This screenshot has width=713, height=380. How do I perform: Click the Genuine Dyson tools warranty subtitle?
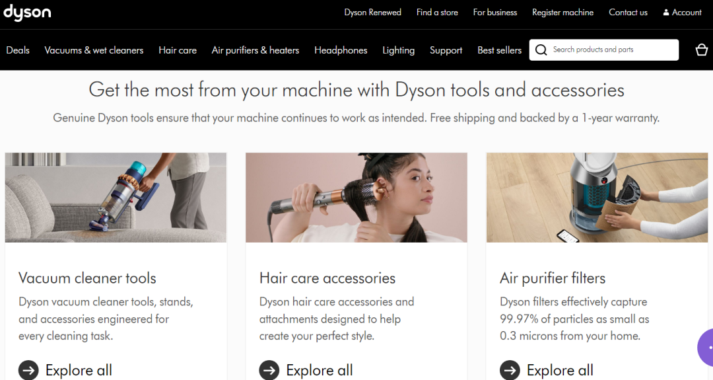[x=356, y=118]
